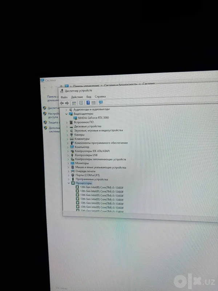Scan for hardware changes monitor icon
Screen dimensions: 218x291
[101, 103]
